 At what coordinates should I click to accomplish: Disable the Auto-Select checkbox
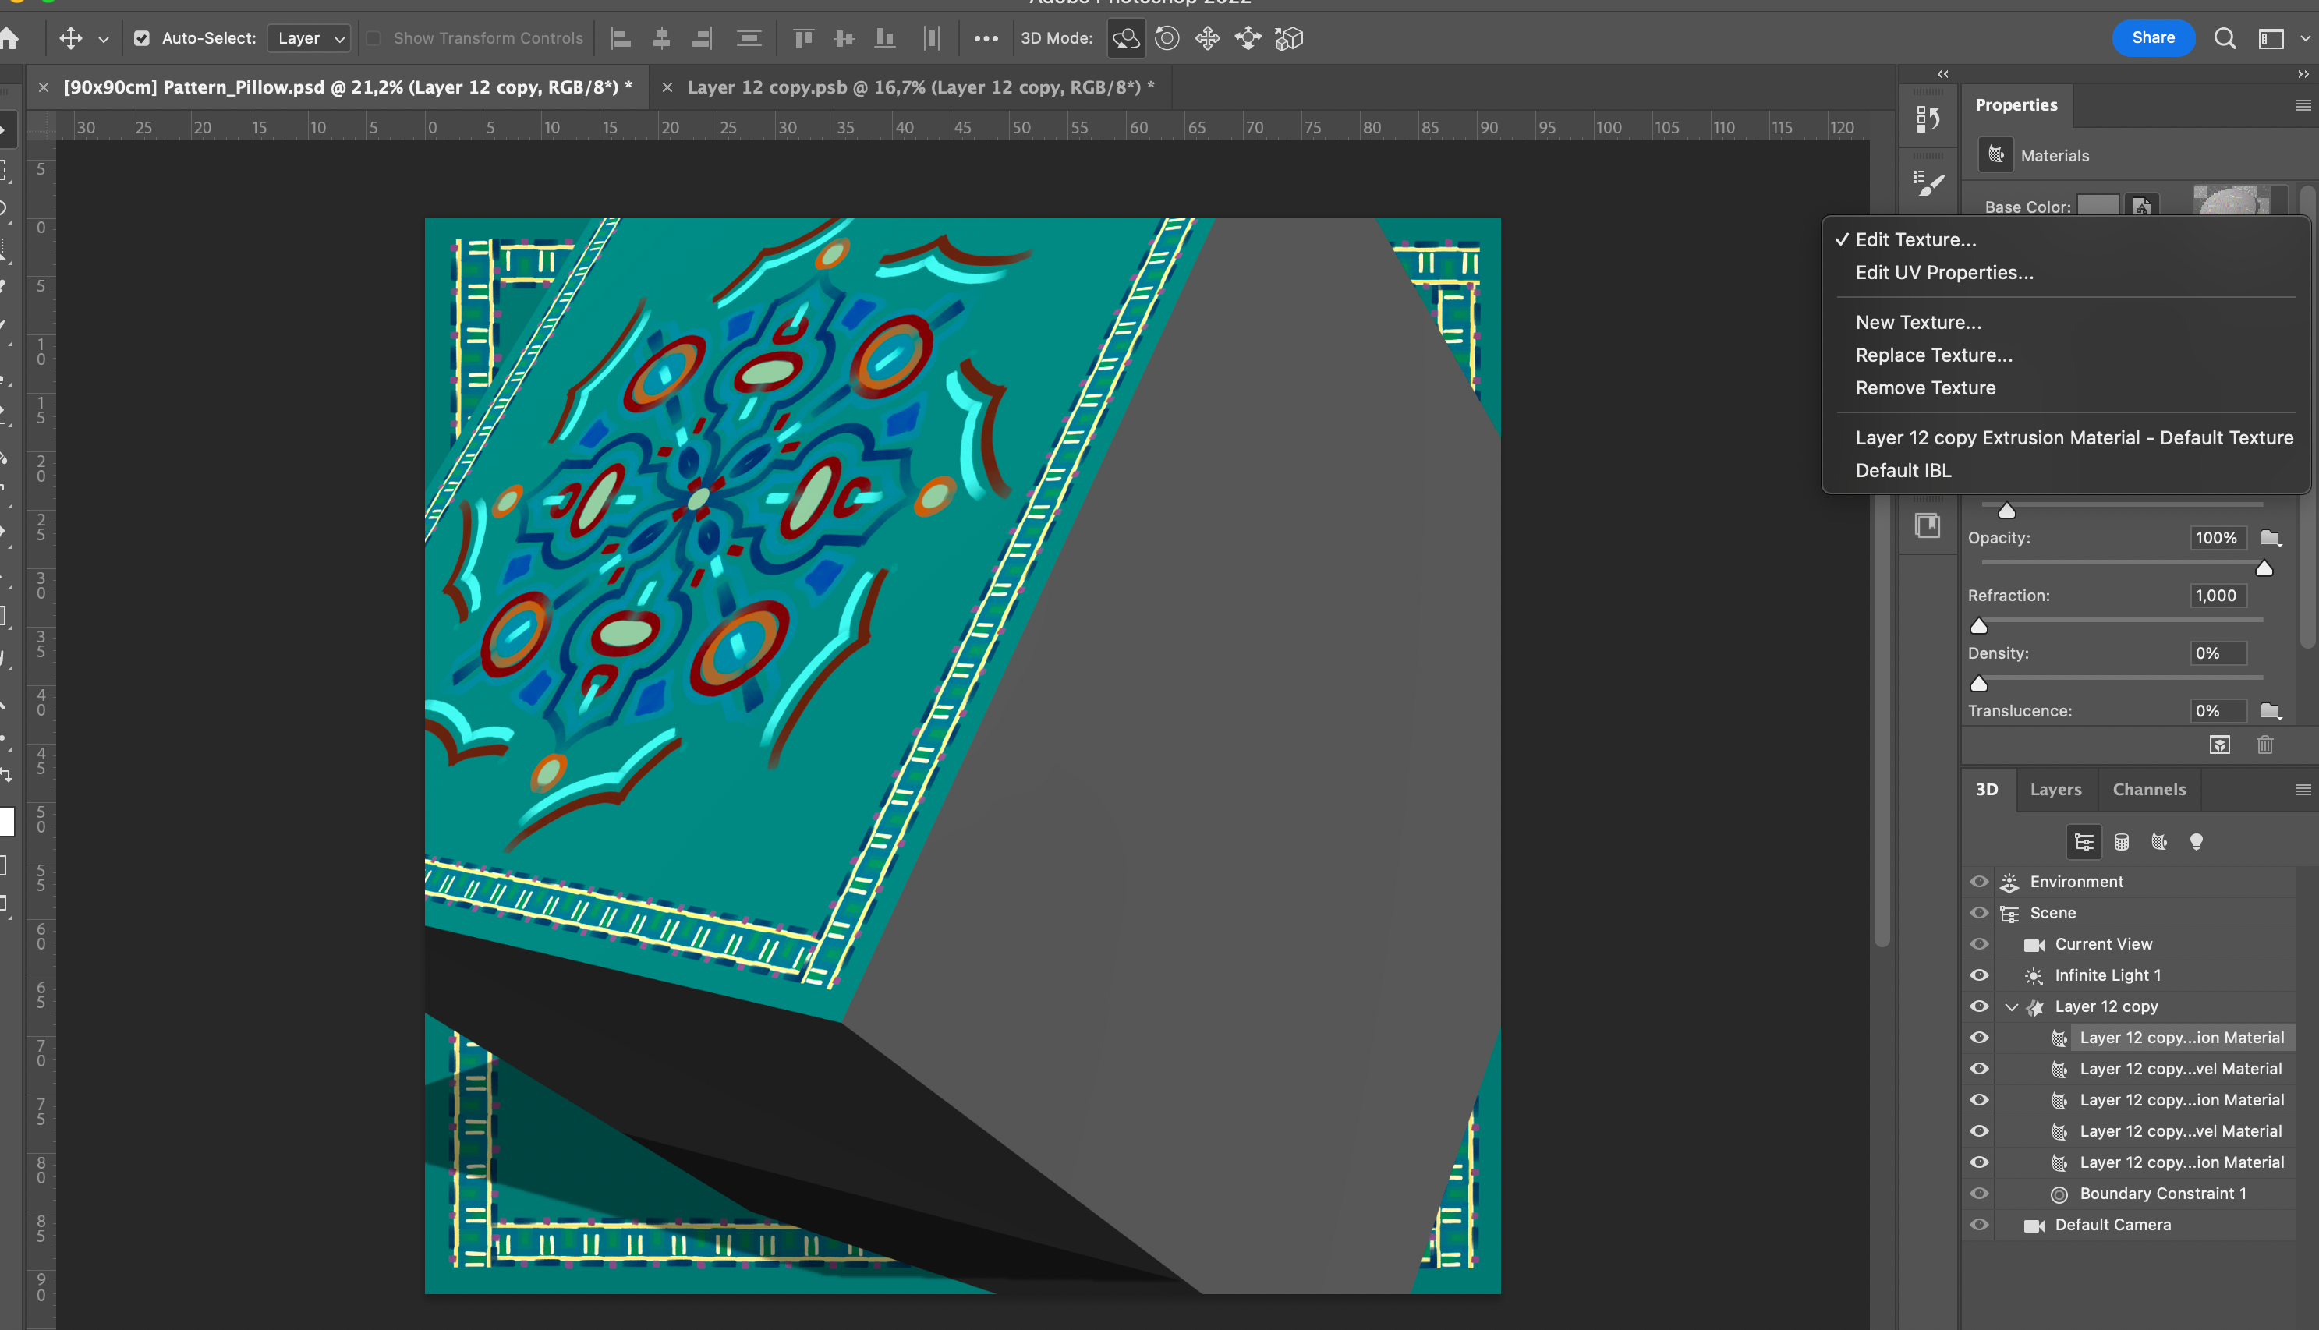(143, 38)
